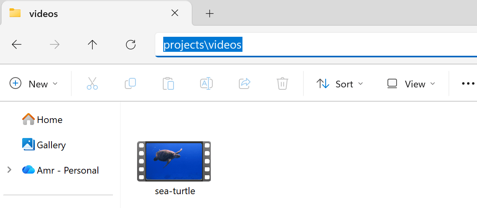477x208 pixels.
Task: Add a new tab
Action: click(x=210, y=14)
